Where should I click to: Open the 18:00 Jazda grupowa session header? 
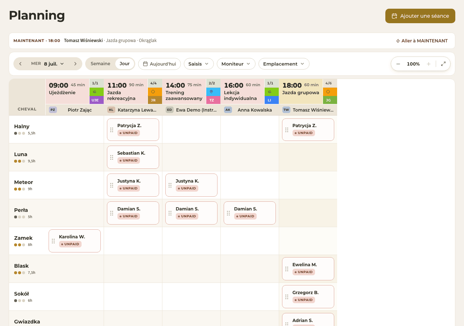(301, 92)
